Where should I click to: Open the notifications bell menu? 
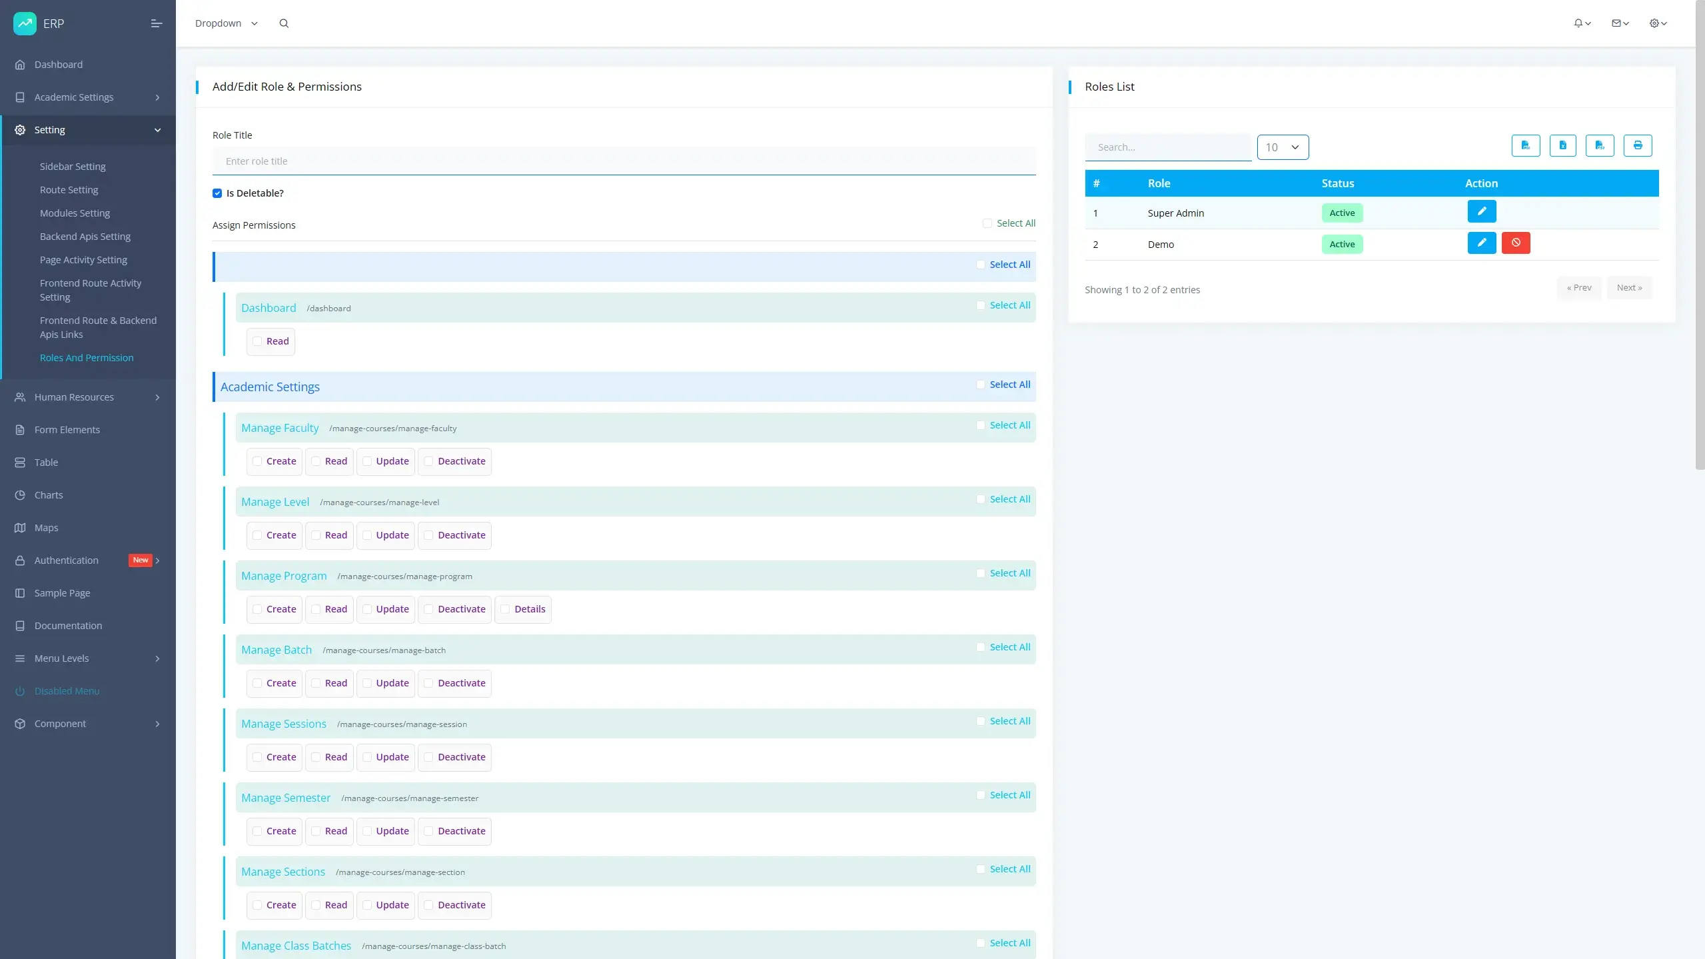1582,23
